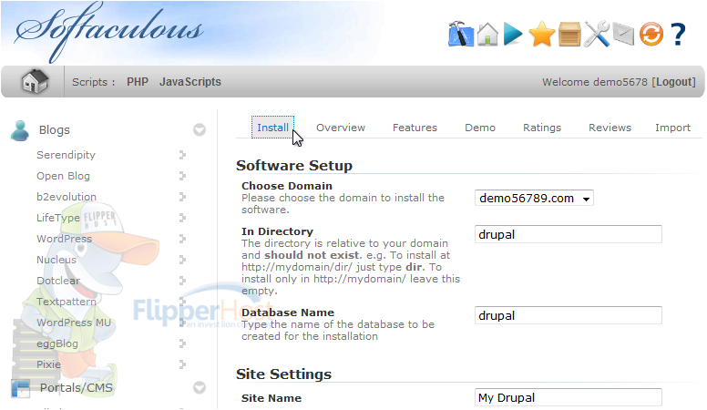This screenshot has height=410, width=707.
Task: Open the Open Blog script
Action: click(63, 176)
